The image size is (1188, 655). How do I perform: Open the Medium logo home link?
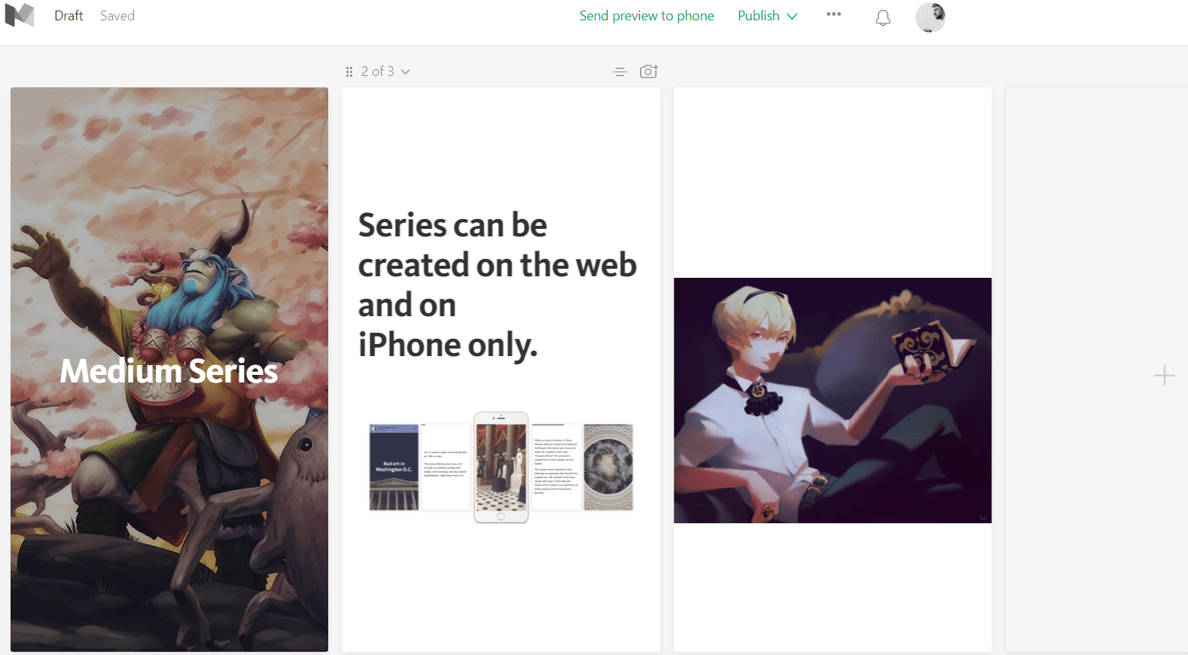click(x=20, y=15)
